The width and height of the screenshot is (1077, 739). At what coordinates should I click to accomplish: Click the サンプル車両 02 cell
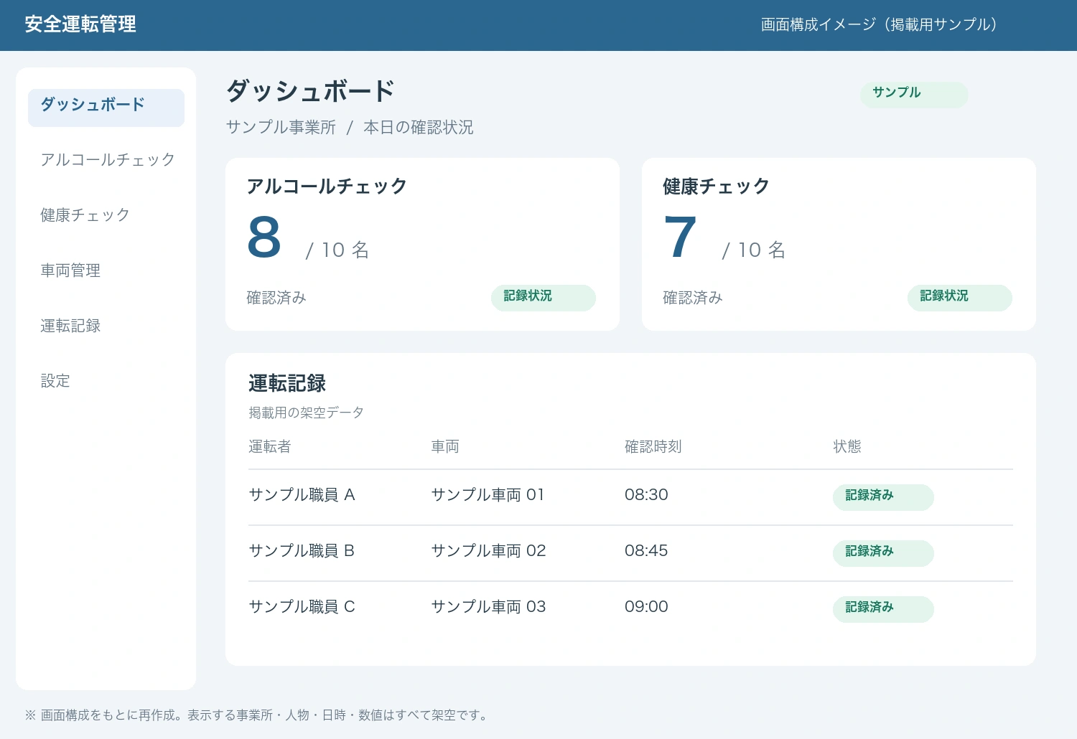[x=488, y=551]
